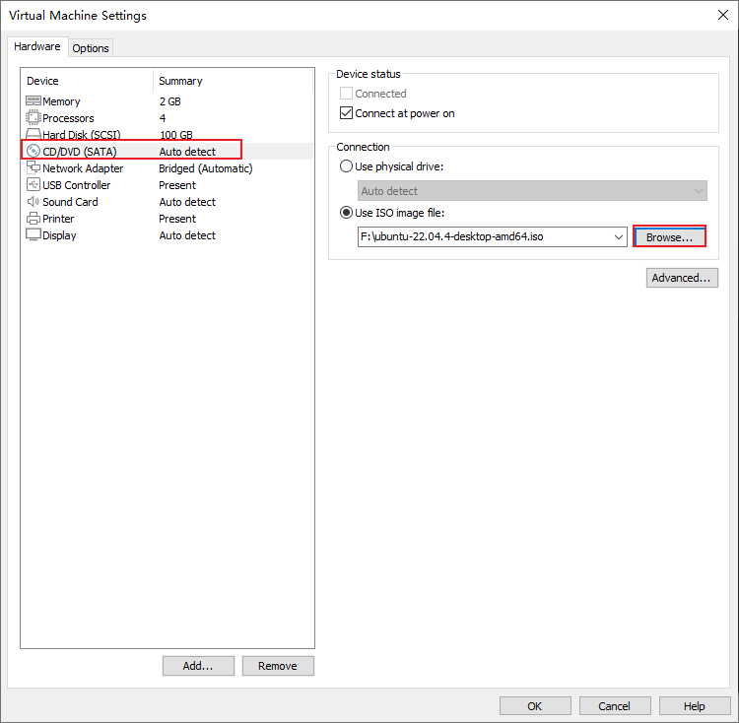Image resolution: width=739 pixels, height=723 pixels.
Task: Select the Printer row label
Action: click(x=58, y=219)
